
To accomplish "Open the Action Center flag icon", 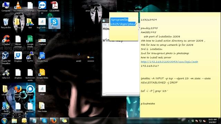I will 196,121.
